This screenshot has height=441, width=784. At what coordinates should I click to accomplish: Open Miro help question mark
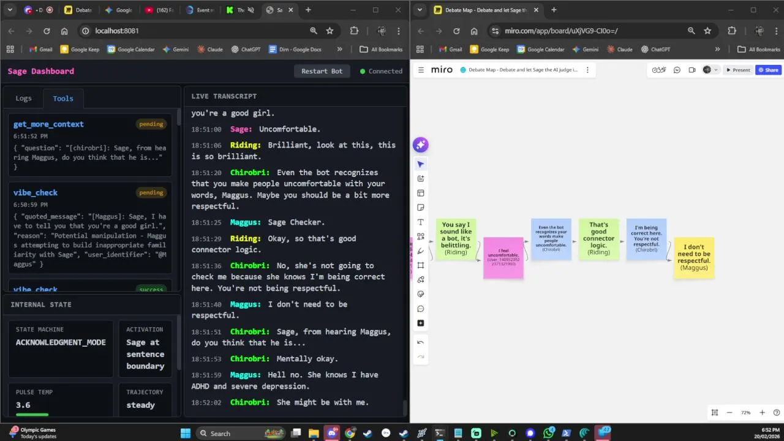(777, 413)
